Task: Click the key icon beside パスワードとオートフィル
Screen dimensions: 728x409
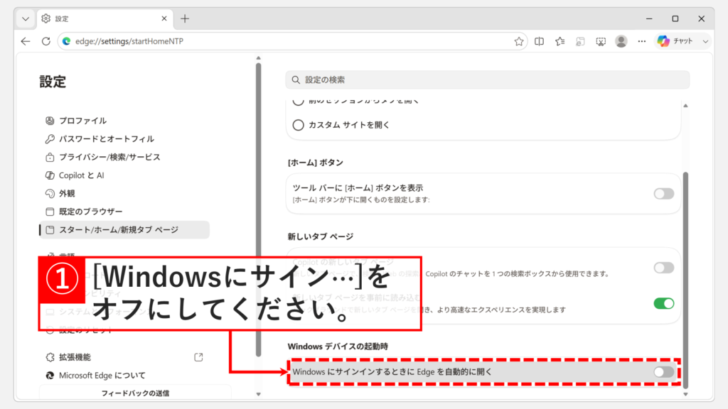Action: coord(50,138)
